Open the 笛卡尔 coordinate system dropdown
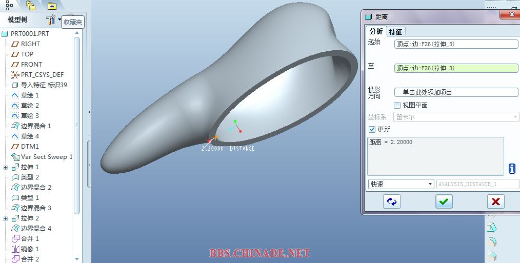The height and width of the screenshot is (263, 520). [x=456, y=117]
